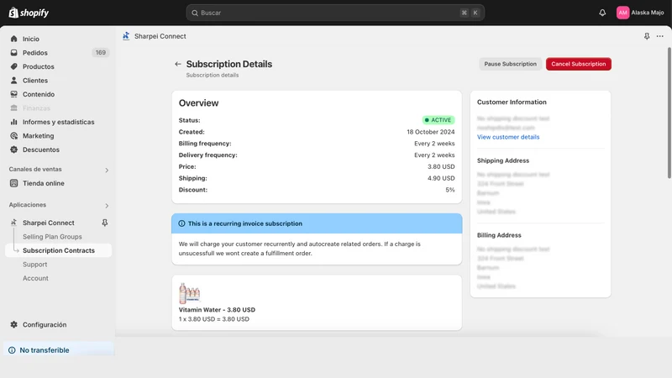Open Selling Plan Groups

pos(52,237)
